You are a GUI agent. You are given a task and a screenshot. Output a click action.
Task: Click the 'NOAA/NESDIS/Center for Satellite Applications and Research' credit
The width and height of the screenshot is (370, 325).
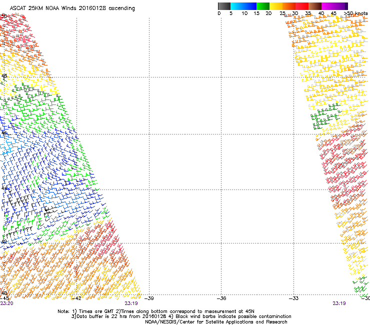(216, 322)
